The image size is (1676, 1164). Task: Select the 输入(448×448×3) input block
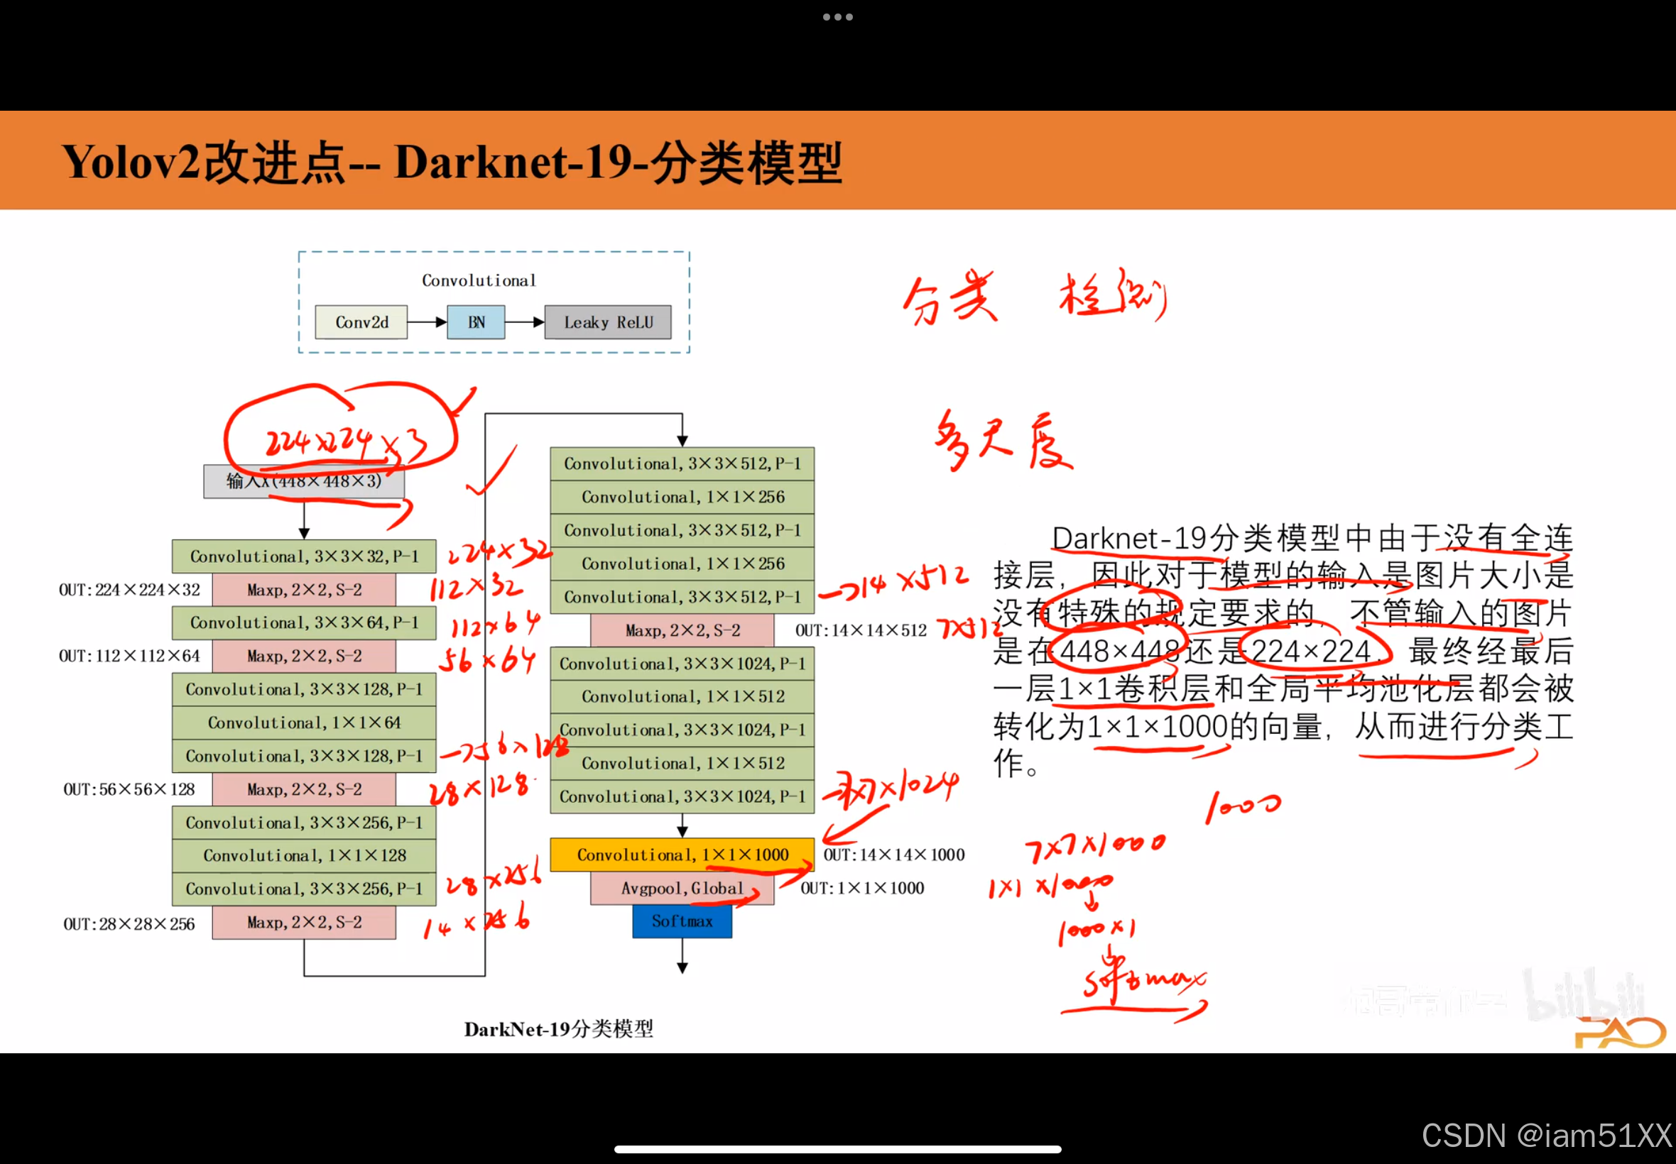(303, 482)
